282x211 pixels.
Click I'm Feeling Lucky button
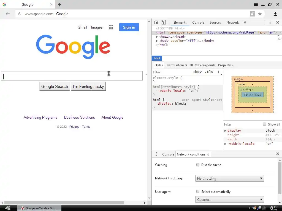[88, 87]
